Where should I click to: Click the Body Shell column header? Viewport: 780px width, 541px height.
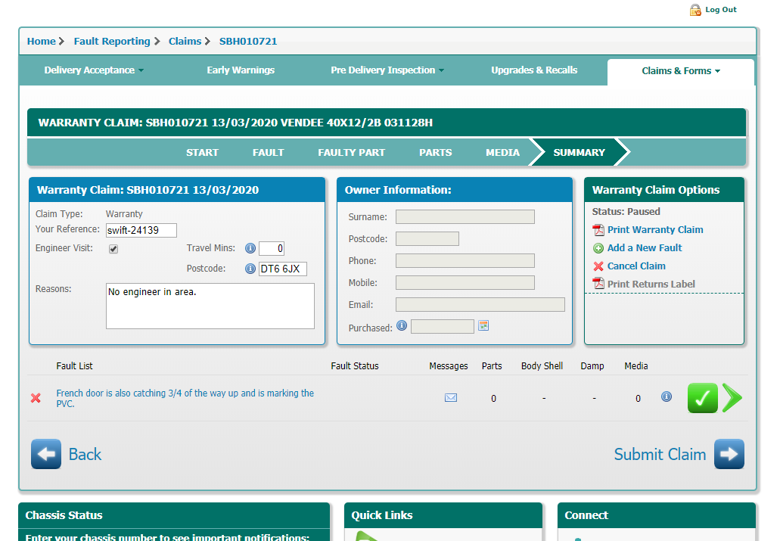(542, 366)
